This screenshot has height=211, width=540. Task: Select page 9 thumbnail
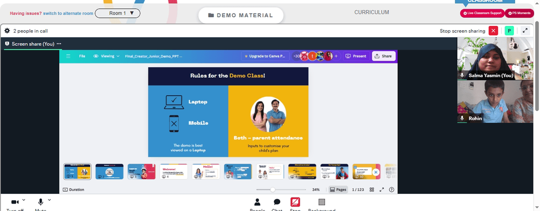click(x=334, y=172)
